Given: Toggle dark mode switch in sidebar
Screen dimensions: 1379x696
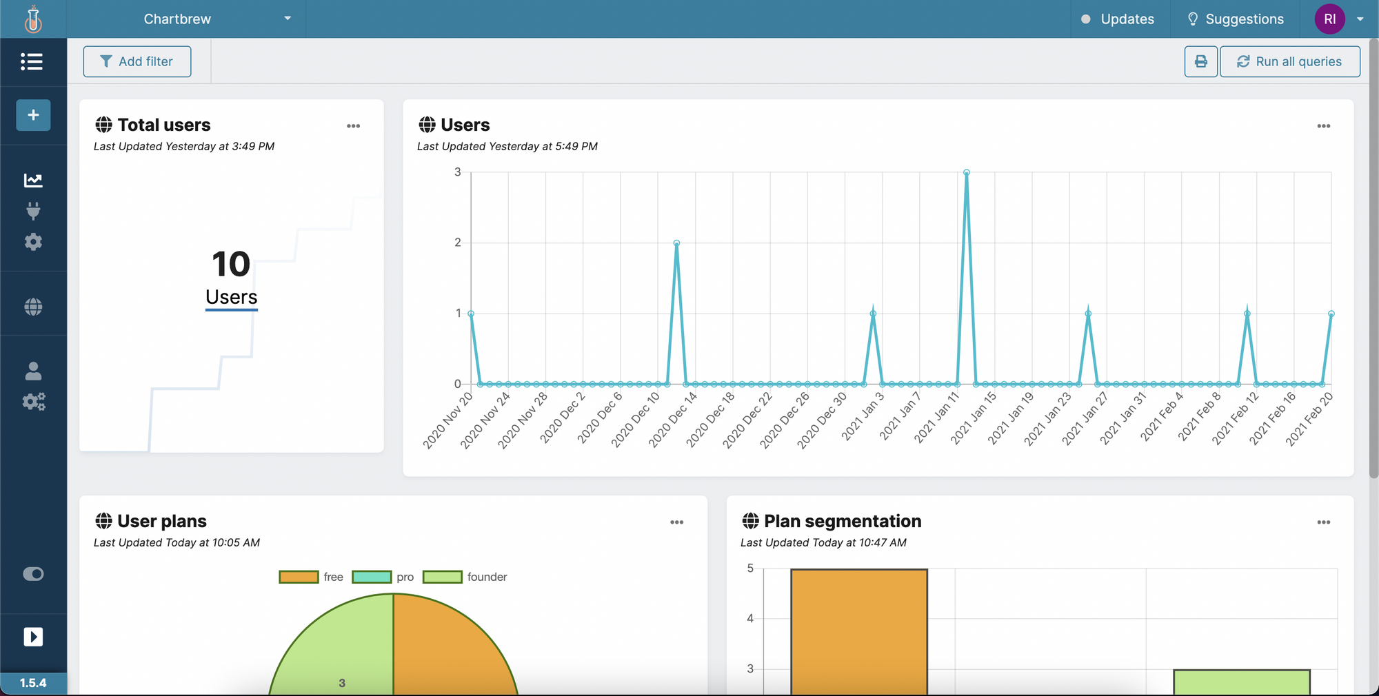Looking at the screenshot, I should point(32,573).
